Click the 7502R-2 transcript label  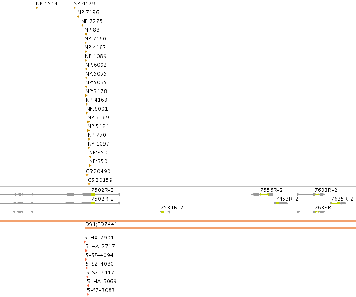pyautogui.click(x=102, y=199)
